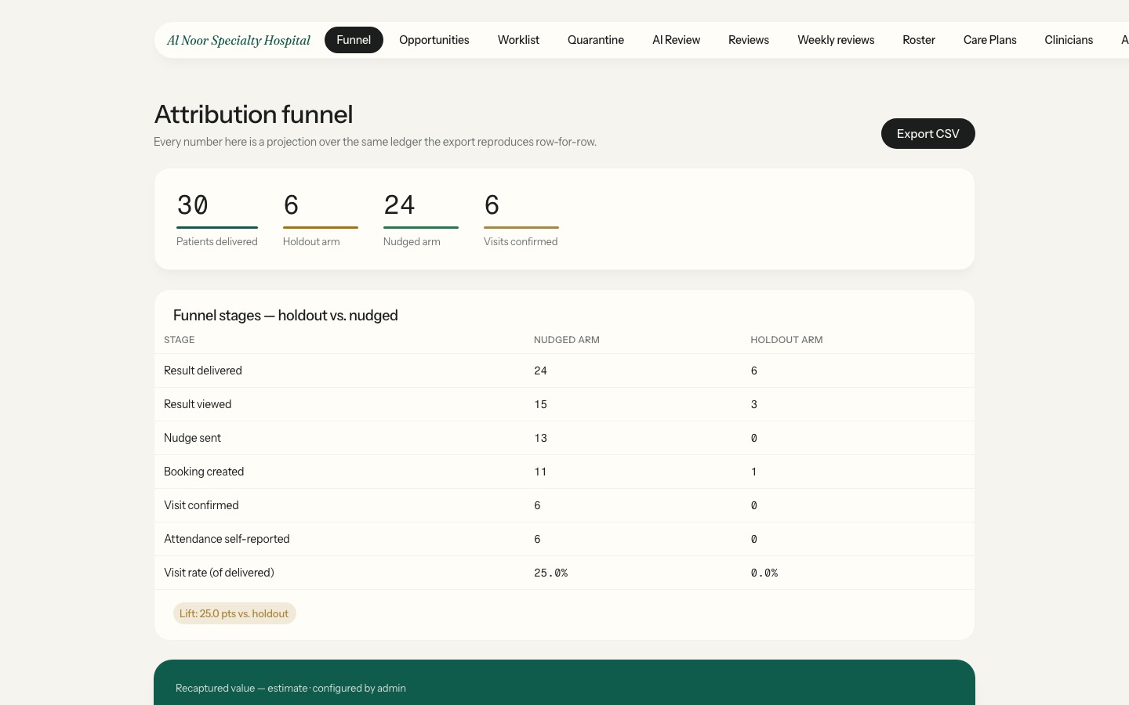Viewport: 1129px width, 705px height.
Task: Click nudged value 24 in Result delivered row
Action: point(541,371)
